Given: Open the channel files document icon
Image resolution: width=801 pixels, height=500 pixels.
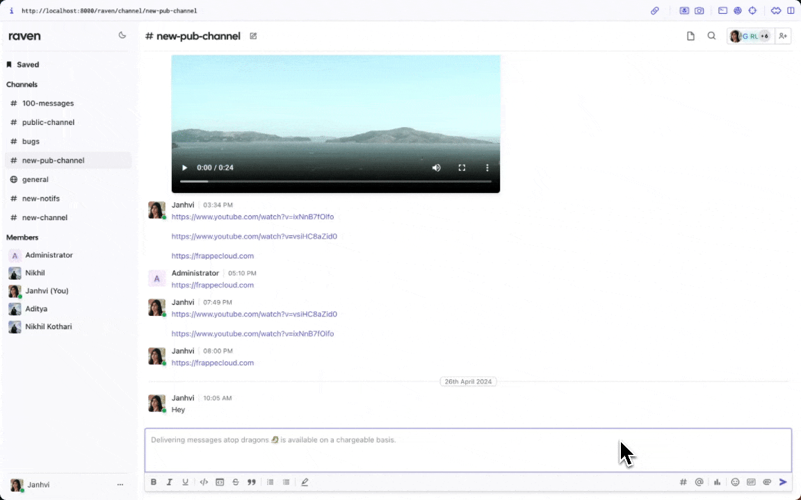Looking at the screenshot, I should coord(690,36).
